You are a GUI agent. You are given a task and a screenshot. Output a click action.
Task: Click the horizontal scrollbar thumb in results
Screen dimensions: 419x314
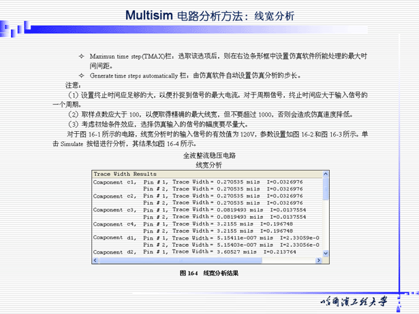[x=181, y=260]
